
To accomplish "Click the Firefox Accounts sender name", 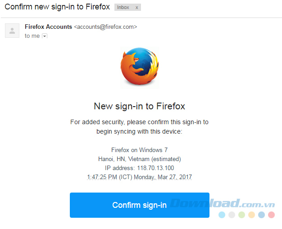I will tap(48, 27).
